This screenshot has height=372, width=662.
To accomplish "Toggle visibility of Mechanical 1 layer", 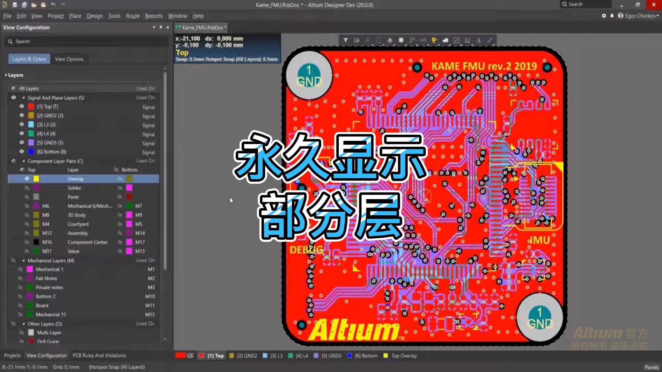I will click(x=20, y=269).
